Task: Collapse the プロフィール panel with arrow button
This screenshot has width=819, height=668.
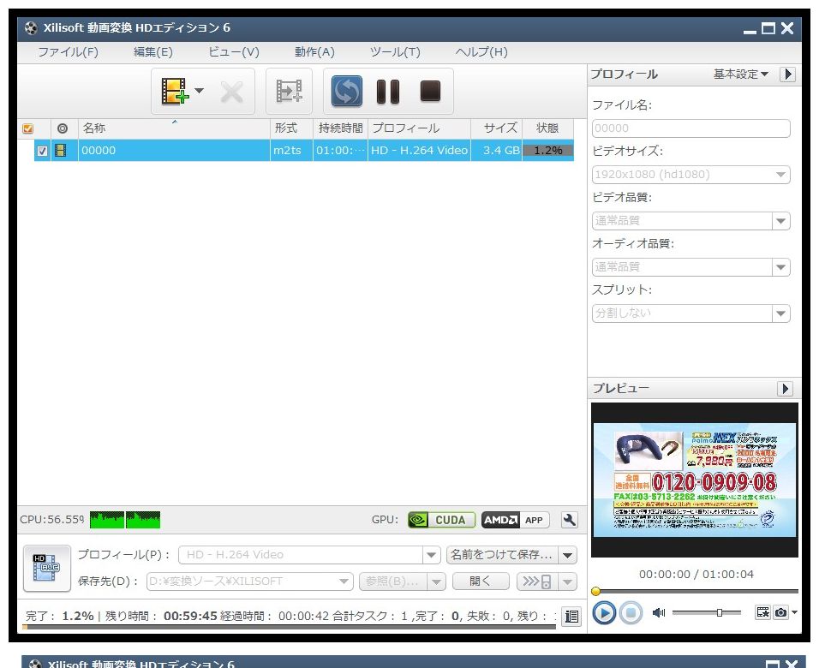Action: pos(787,75)
